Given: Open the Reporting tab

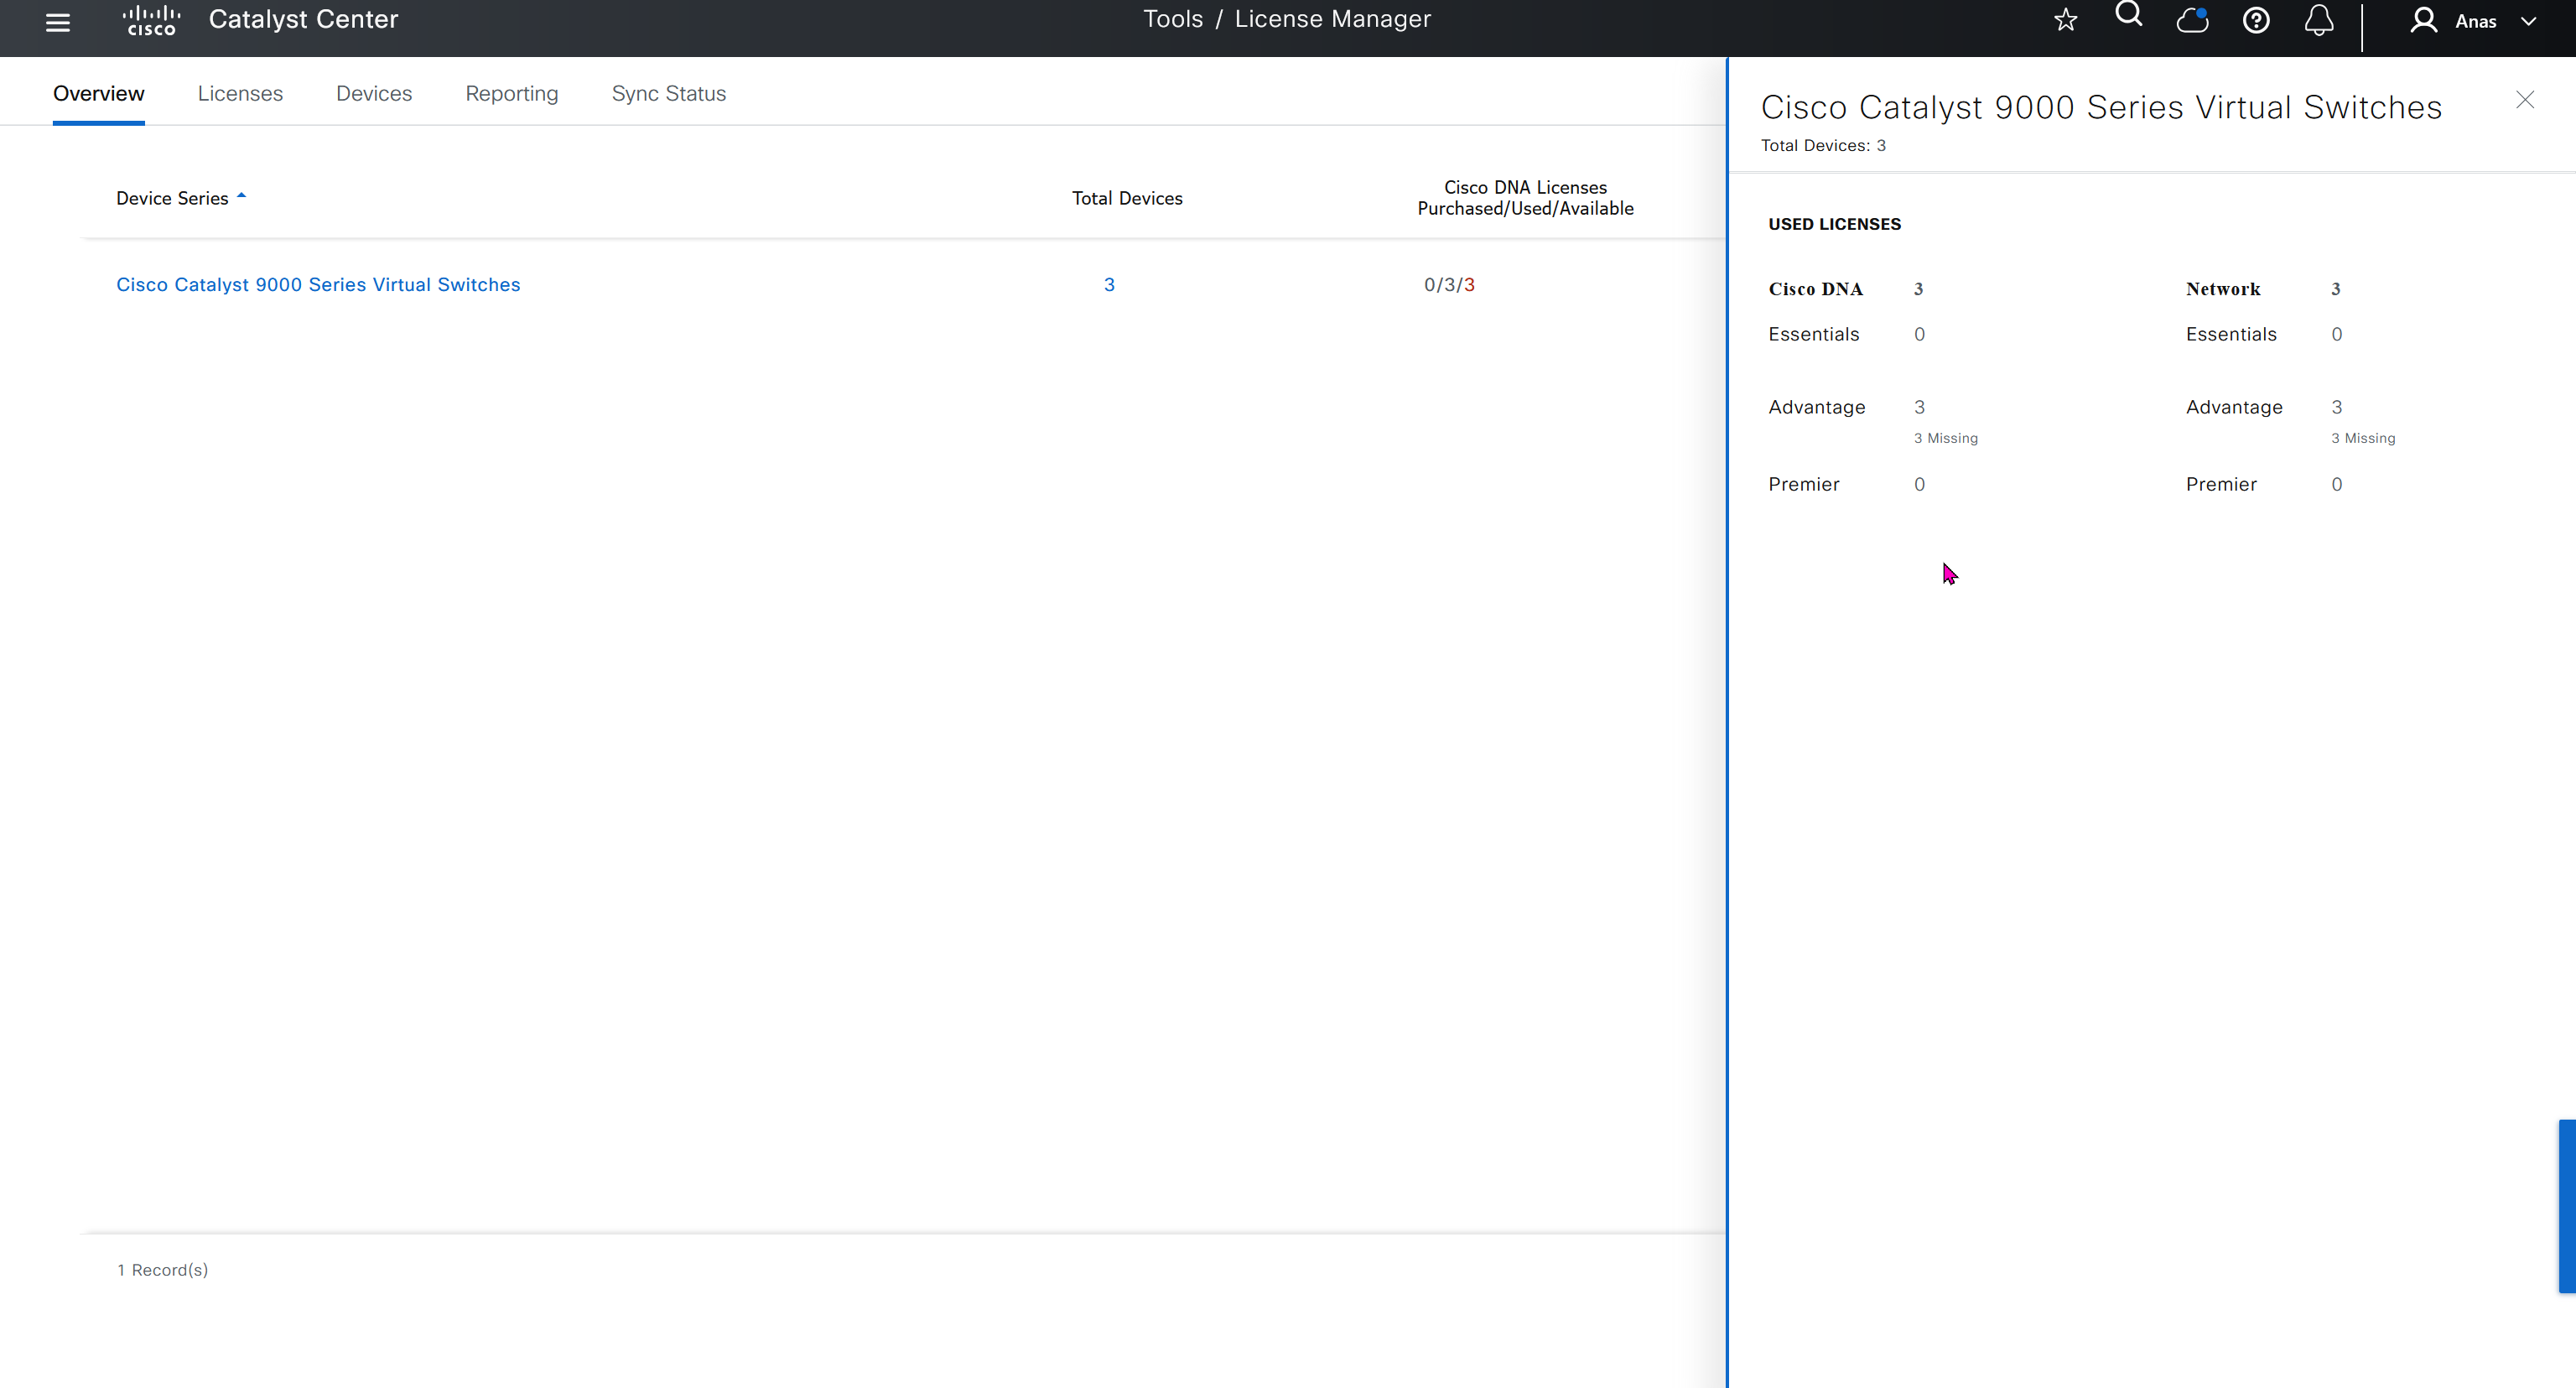Looking at the screenshot, I should pos(511,93).
